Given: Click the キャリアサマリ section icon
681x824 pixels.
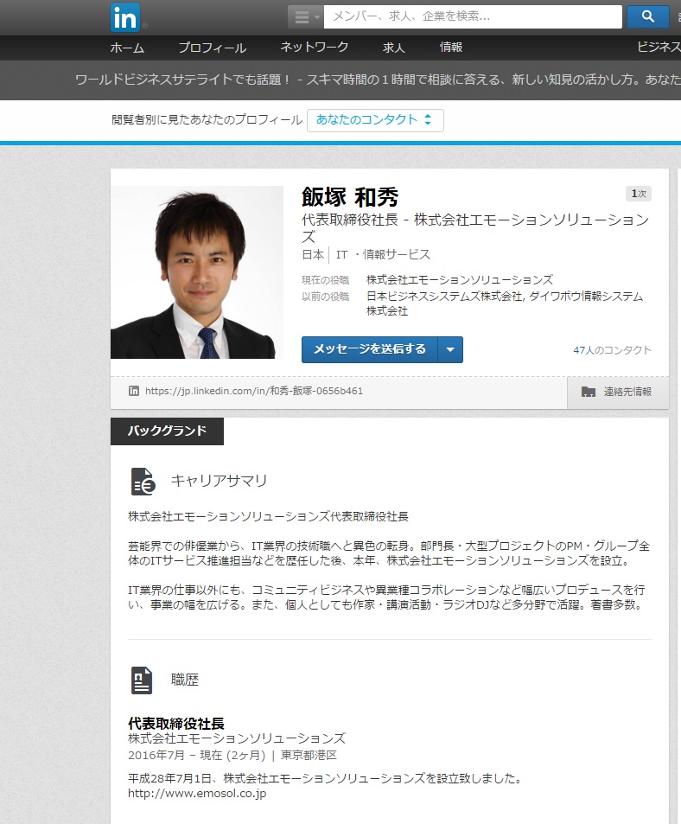Looking at the screenshot, I should (143, 482).
